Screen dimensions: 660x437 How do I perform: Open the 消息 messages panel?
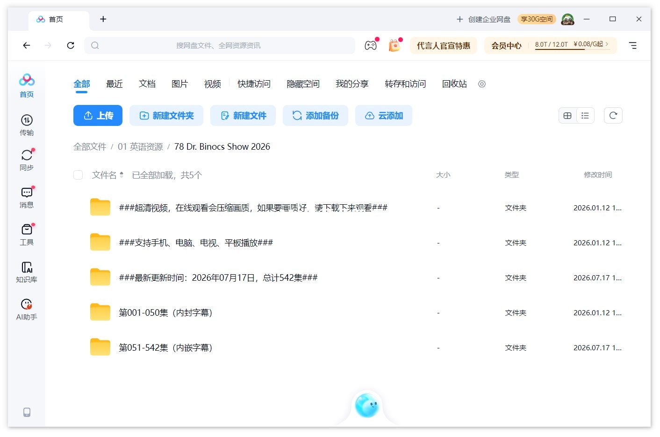point(27,197)
